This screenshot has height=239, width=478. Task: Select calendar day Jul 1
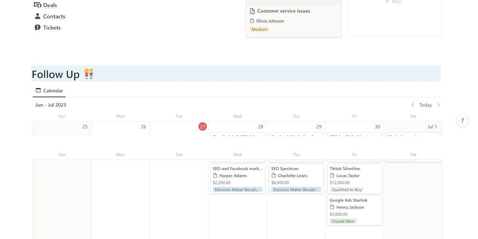pos(432,127)
